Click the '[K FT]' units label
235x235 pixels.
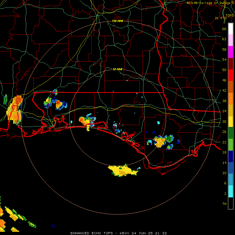click(221, 18)
